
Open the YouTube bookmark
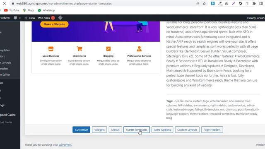(12, 10)
